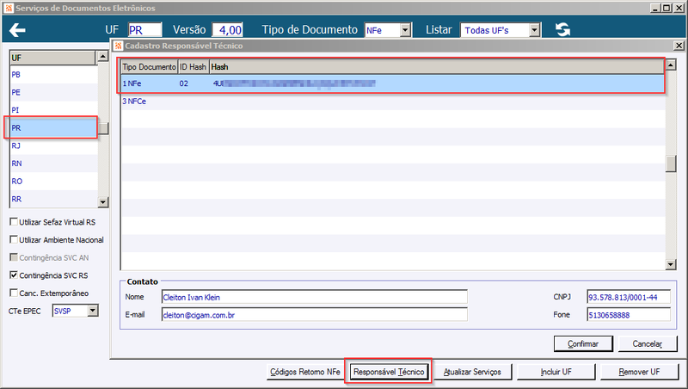Click the UF list scrollbar thumb

point(103,128)
